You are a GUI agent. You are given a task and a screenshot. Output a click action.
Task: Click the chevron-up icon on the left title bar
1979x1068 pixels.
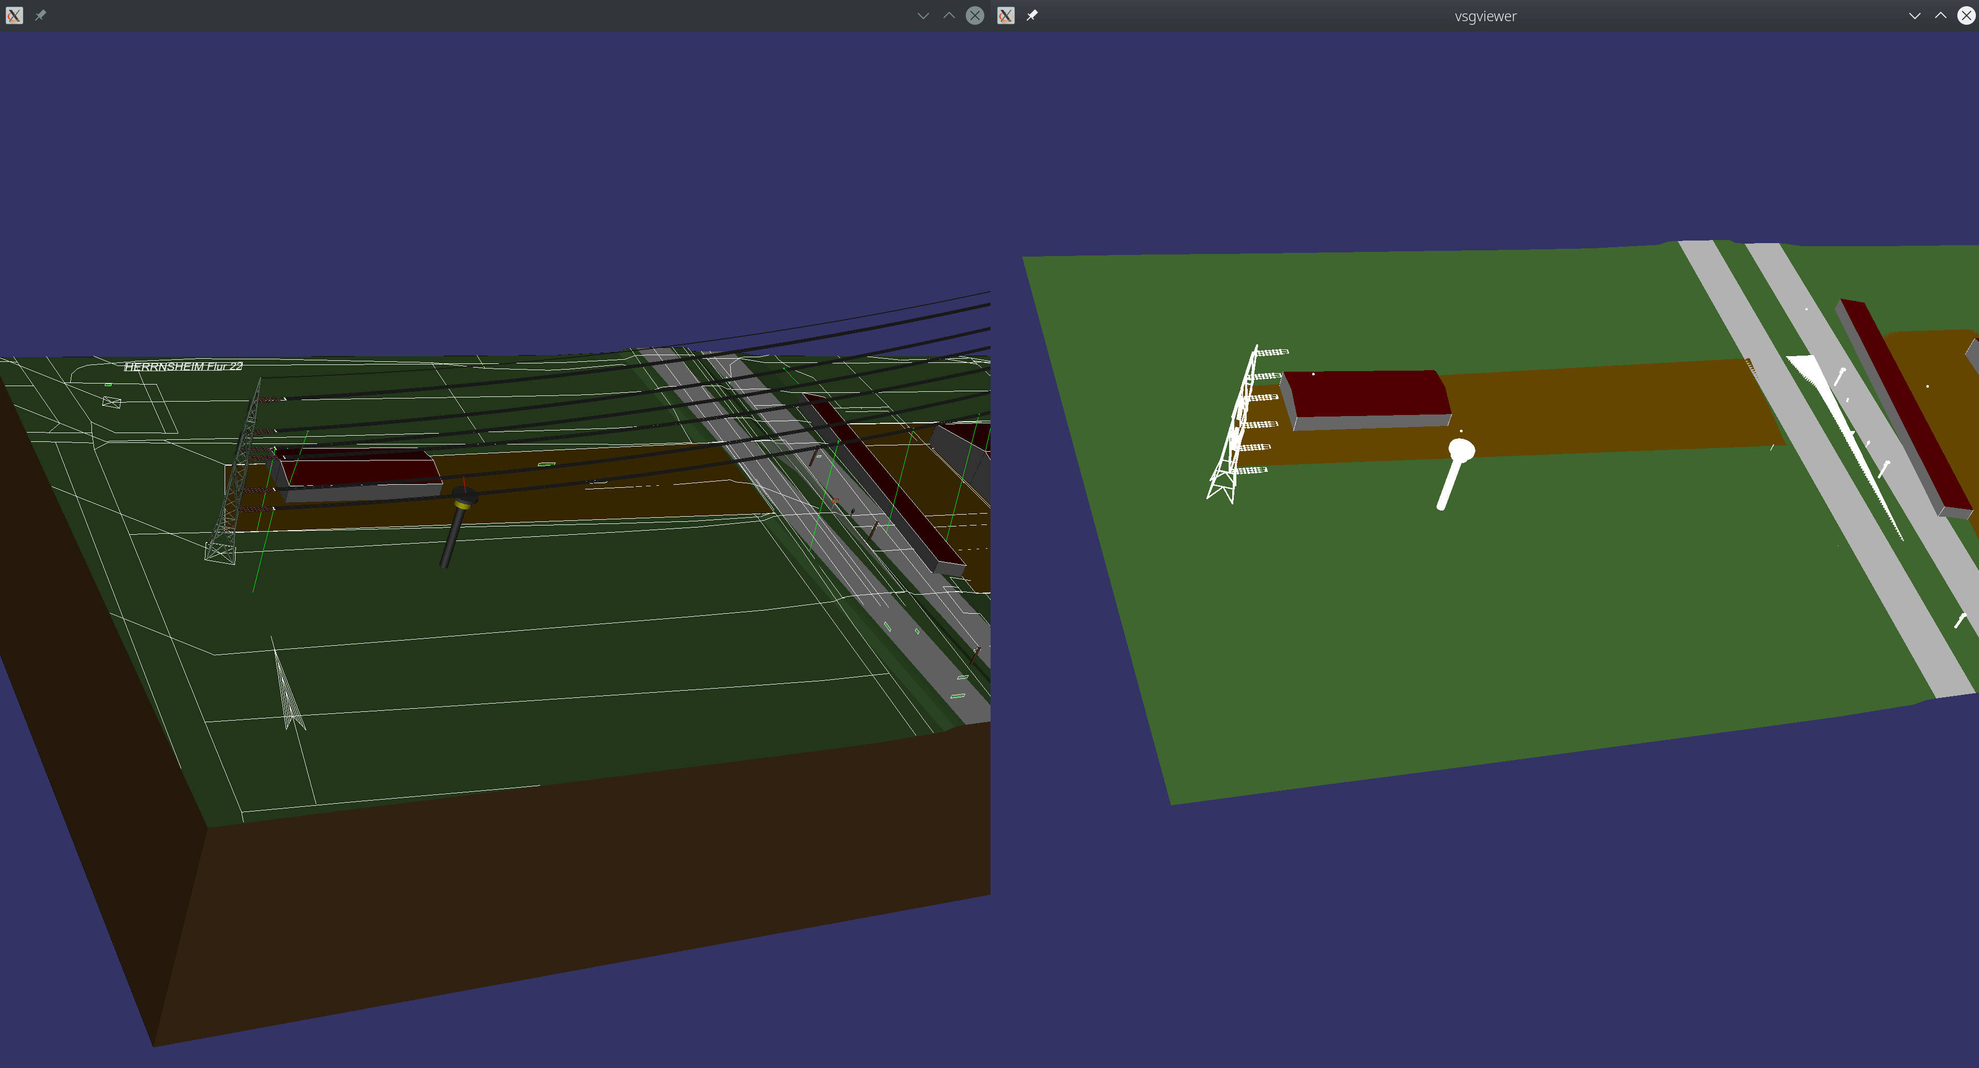coord(949,15)
